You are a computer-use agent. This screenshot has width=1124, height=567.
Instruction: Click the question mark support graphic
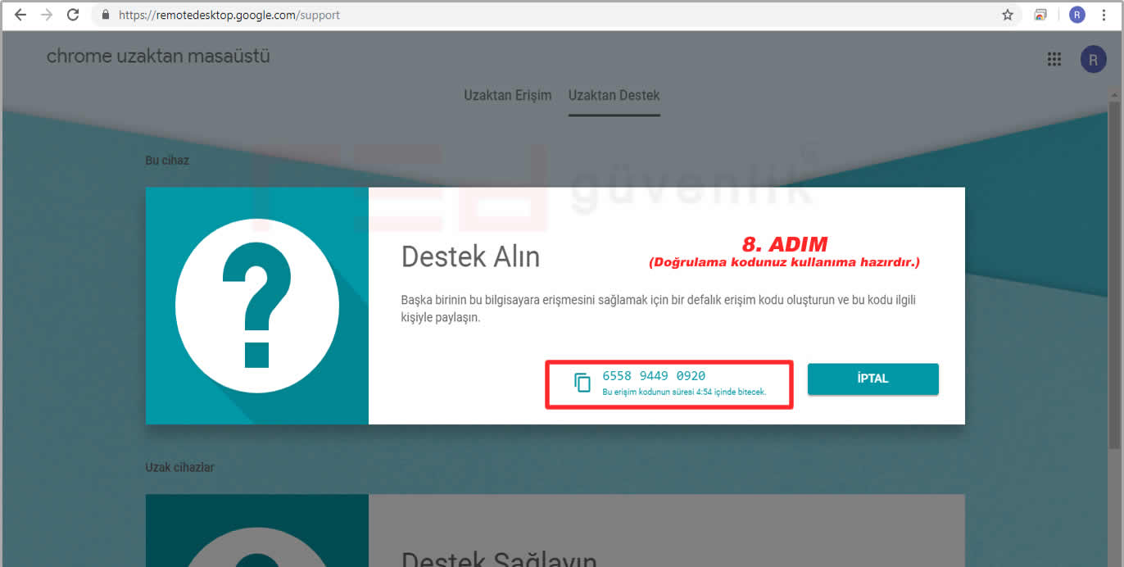pyautogui.click(x=257, y=306)
